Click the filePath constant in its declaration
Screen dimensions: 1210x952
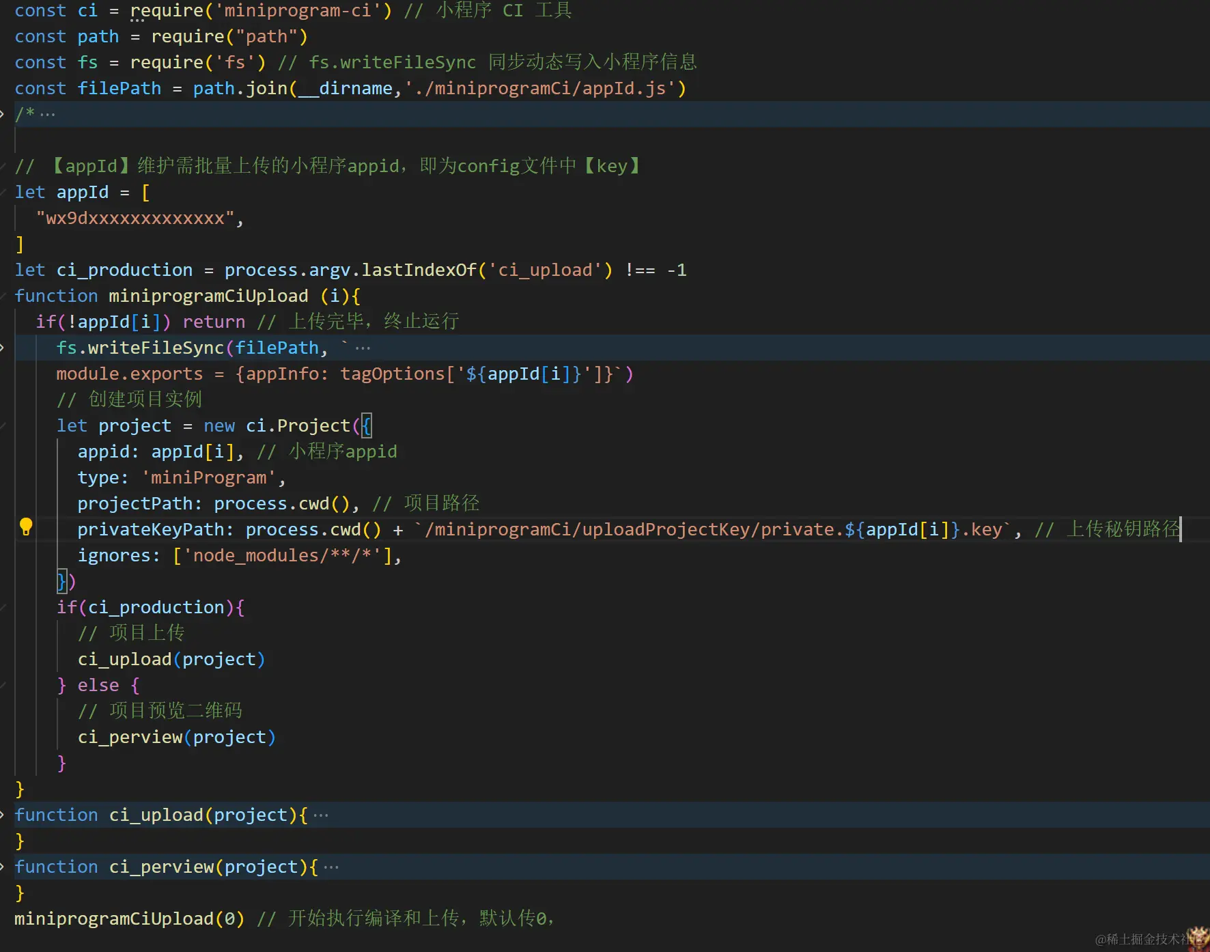tap(119, 88)
